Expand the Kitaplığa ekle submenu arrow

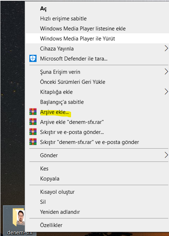(x=166, y=92)
